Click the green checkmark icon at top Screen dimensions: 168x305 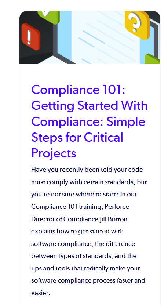pyautogui.click(x=48, y=17)
